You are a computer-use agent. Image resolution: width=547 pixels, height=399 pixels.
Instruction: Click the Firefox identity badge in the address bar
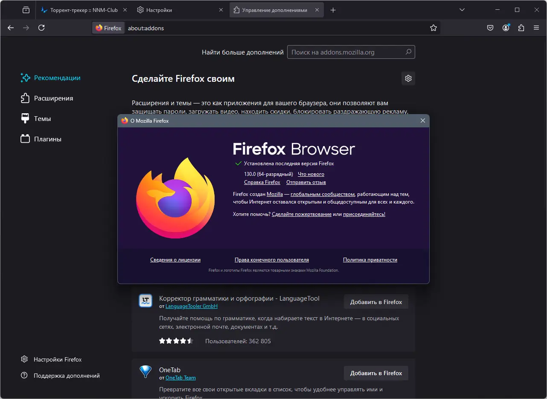click(108, 28)
